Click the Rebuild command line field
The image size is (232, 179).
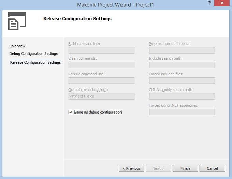[x=101, y=81]
